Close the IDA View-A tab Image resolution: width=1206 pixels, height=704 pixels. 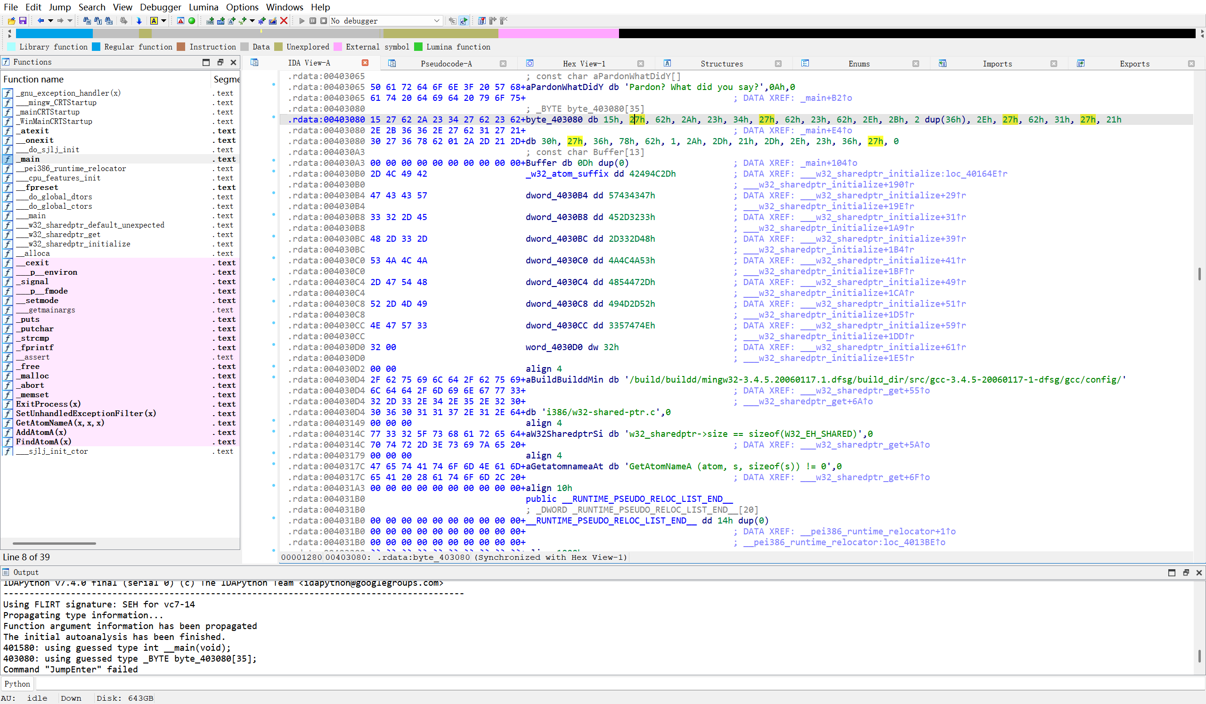365,63
